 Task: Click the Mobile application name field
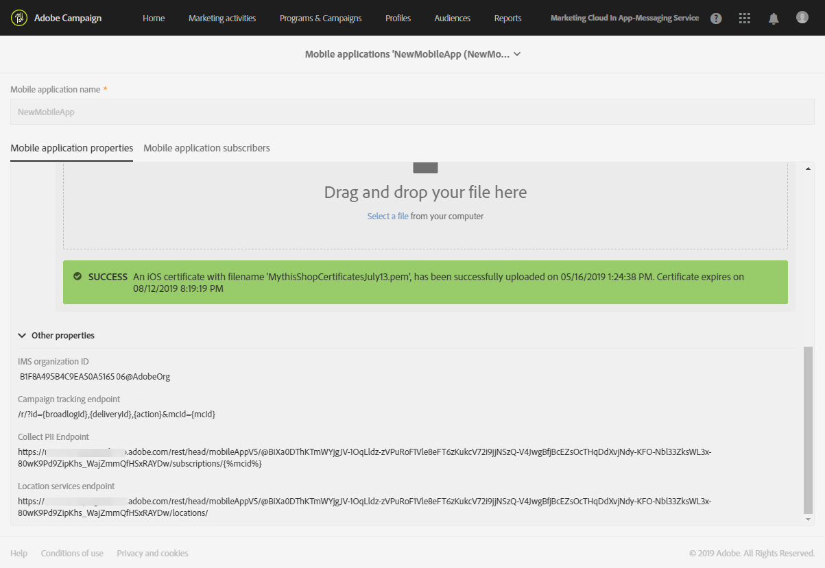[412, 112]
